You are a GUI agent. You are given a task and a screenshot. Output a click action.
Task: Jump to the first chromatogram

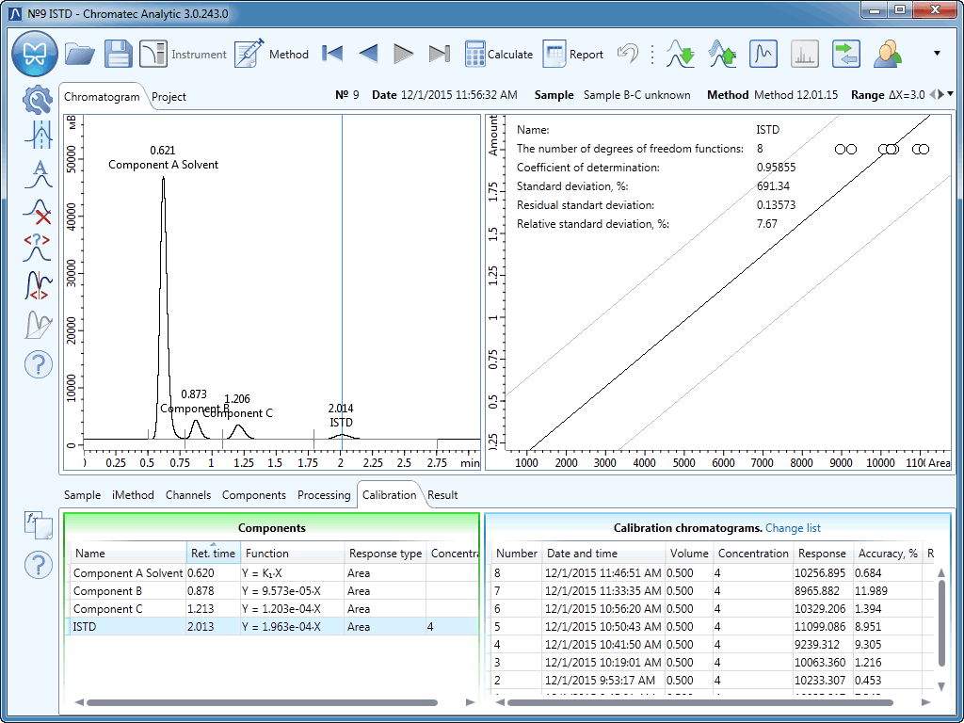pos(331,54)
